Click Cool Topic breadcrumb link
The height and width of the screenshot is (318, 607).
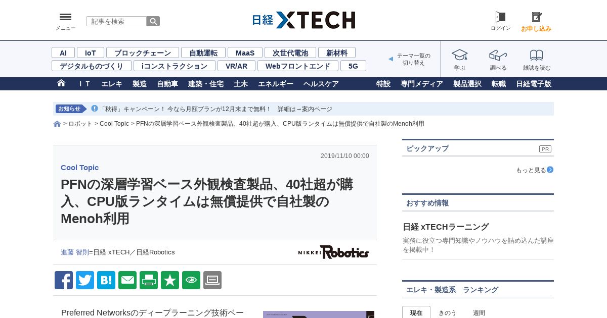pos(114,124)
